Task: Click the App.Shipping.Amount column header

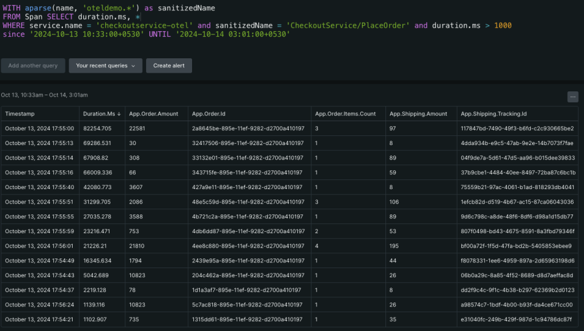Action: [418, 114]
